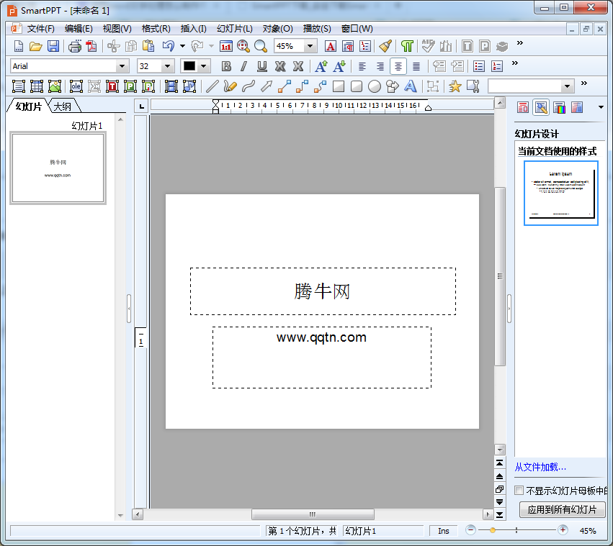Image resolution: width=613 pixels, height=546 pixels.
Task: Open the 插入(I) menu
Action: (x=193, y=29)
